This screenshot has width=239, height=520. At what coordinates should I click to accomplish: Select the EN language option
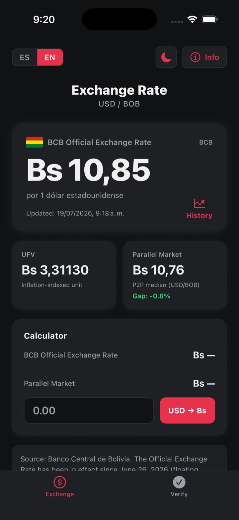(50, 57)
